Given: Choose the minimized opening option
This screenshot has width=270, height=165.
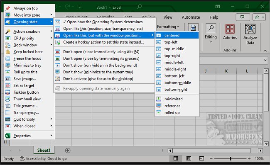Looking at the screenshot, I should [177, 99].
